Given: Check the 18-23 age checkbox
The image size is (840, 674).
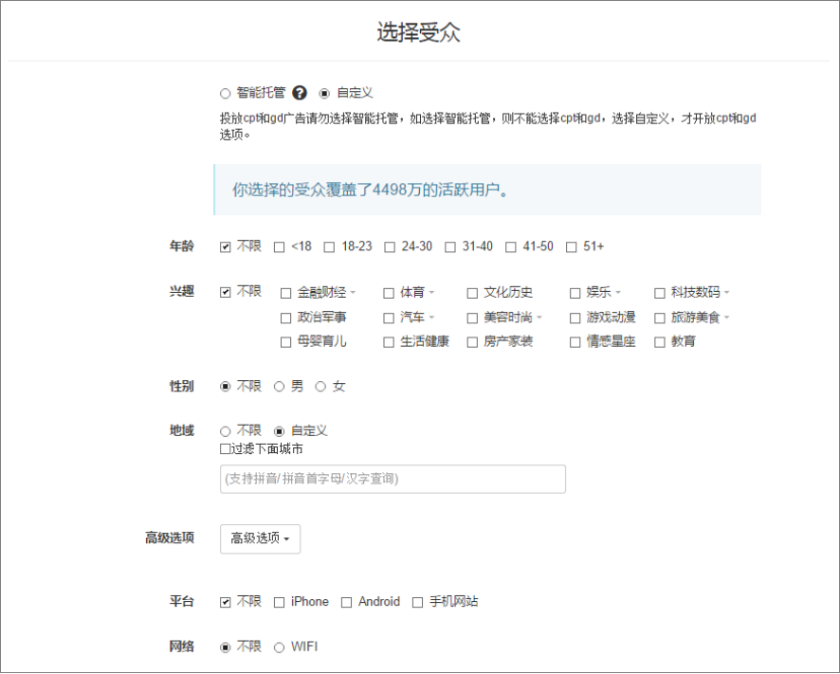Looking at the screenshot, I should (329, 246).
